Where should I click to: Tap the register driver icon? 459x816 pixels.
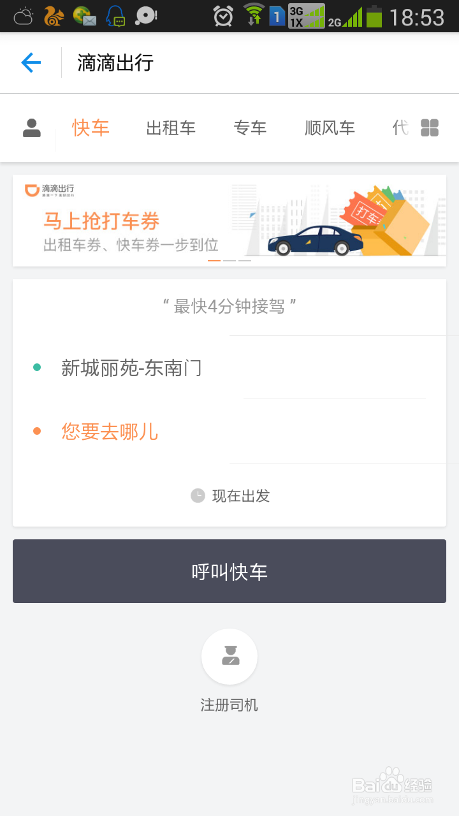tap(229, 657)
